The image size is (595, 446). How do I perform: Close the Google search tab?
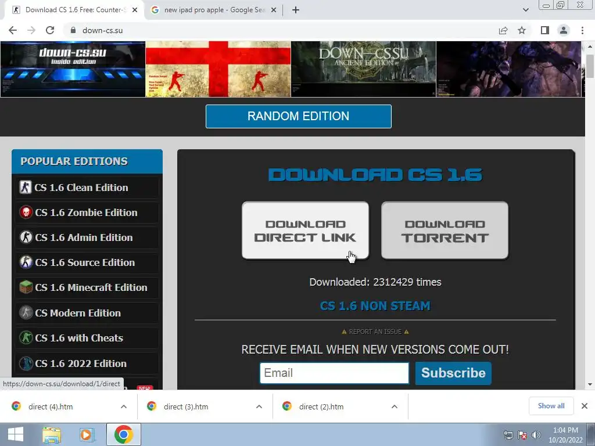click(x=274, y=10)
